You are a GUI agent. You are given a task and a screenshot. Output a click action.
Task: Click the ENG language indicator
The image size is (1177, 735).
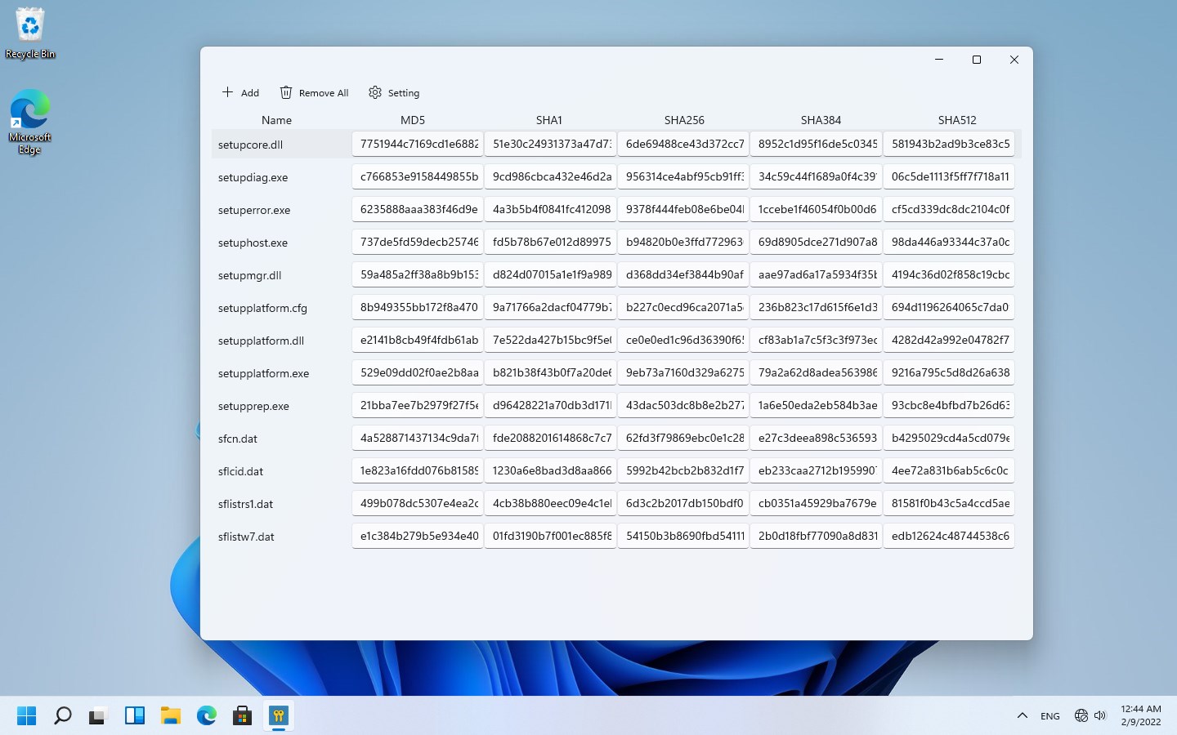[1050, 716]
